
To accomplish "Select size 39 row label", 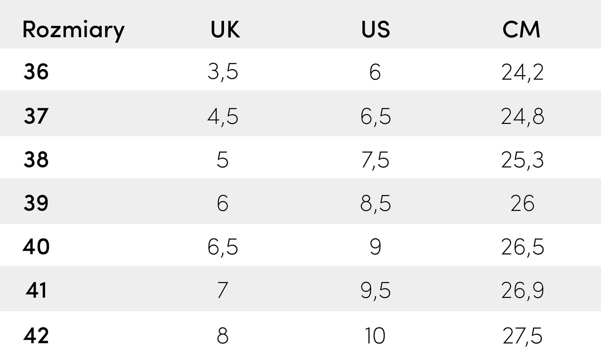I will click(36, 203).
